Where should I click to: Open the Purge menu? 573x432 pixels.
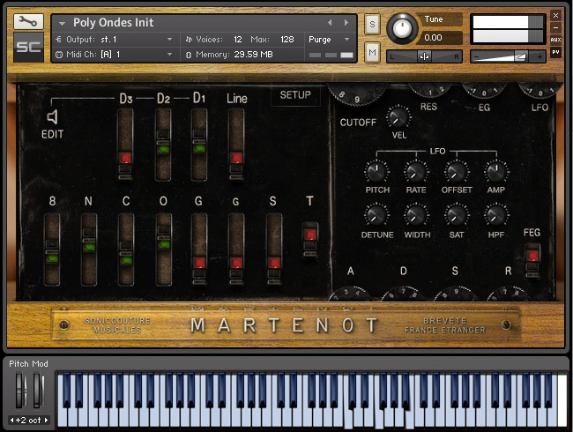click(x=330, y=39)
